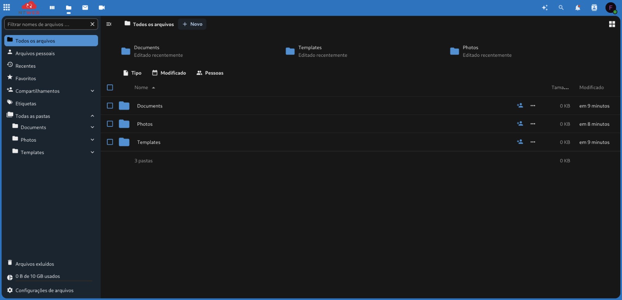Open the contacts menu icon
This screenshot has height=300, width=622.
point(594,7)
